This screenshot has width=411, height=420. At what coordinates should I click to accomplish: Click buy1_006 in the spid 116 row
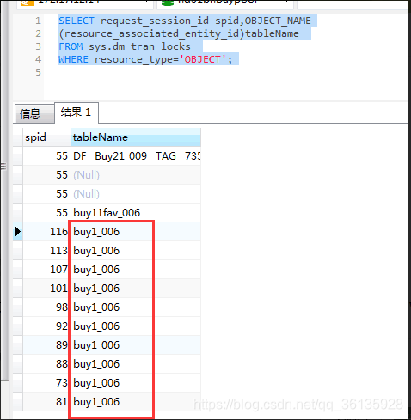(x=96, y=232)
